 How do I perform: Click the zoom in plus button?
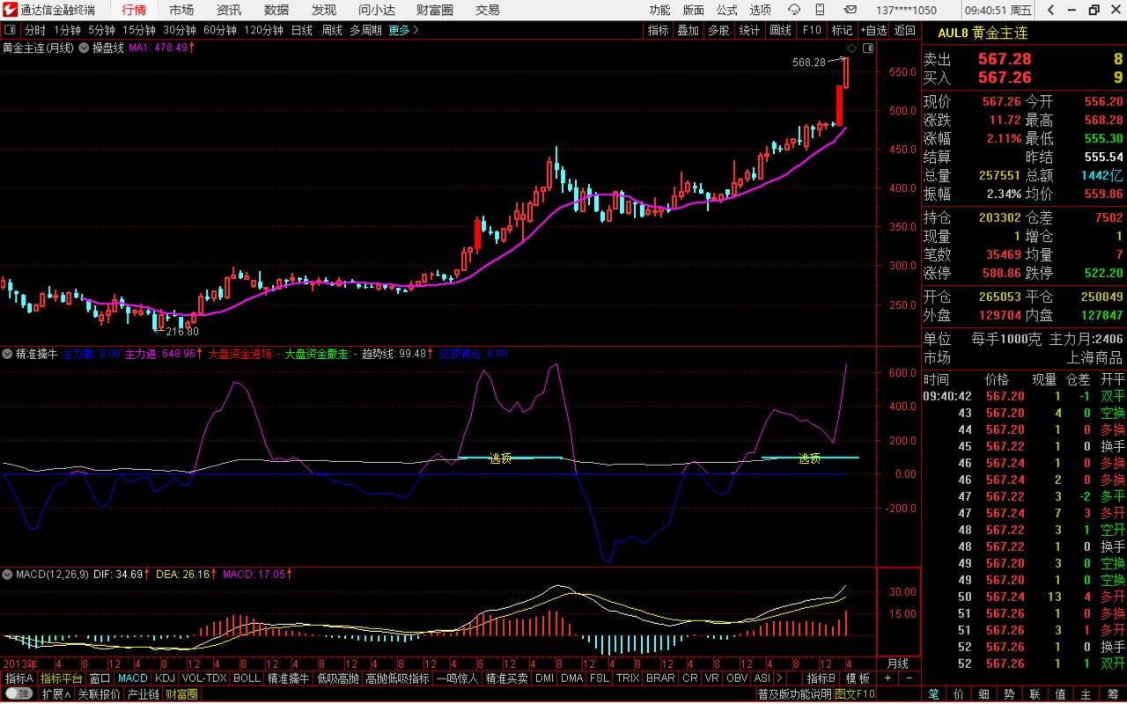pyautogui.click(x=888, y=678)
